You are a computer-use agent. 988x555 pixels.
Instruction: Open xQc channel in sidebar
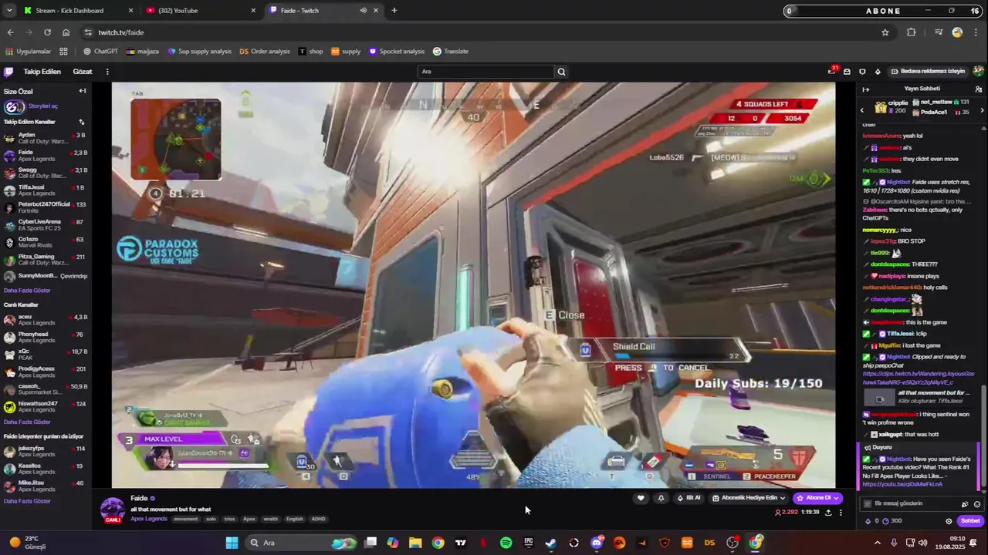(x=46, y=355)
